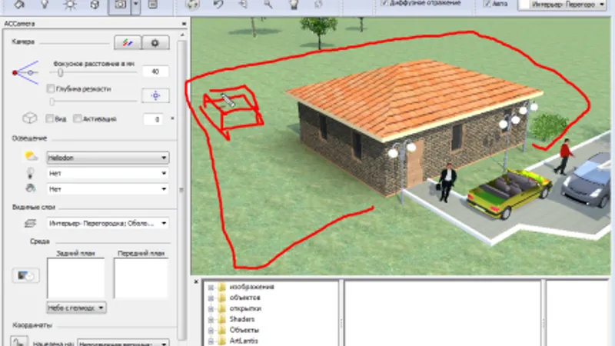Image resolution: width=615 pixels, height=346 pixels.
Task: Open the camera inspector dropdown arrow
Action: tap(135, 5)
